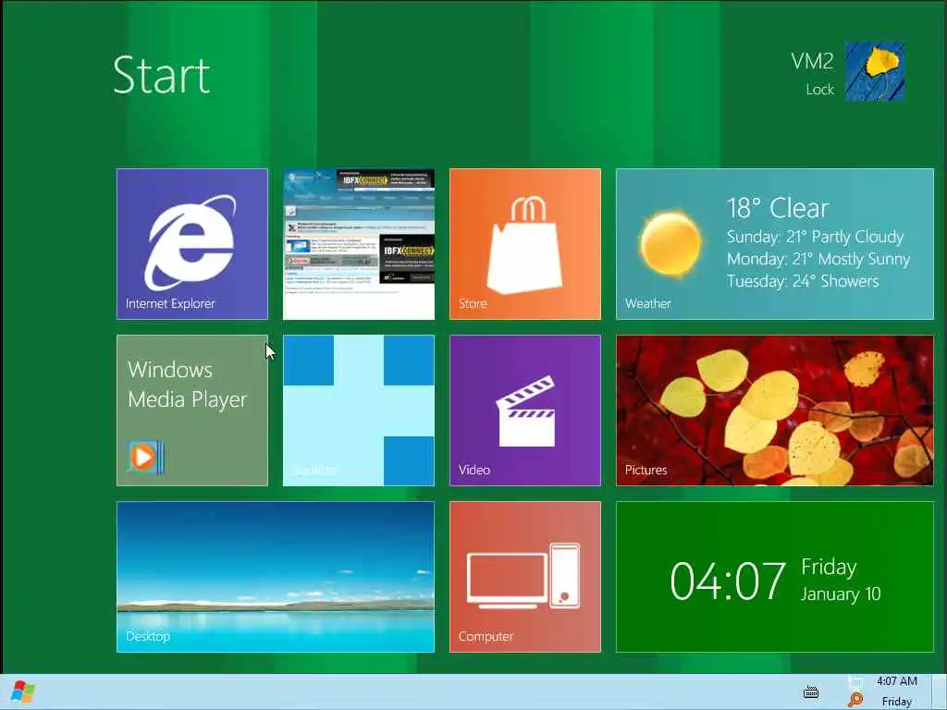The image size is (947, 710).
Task: Open the Internet Explorer tile
Action: (192, 244)
